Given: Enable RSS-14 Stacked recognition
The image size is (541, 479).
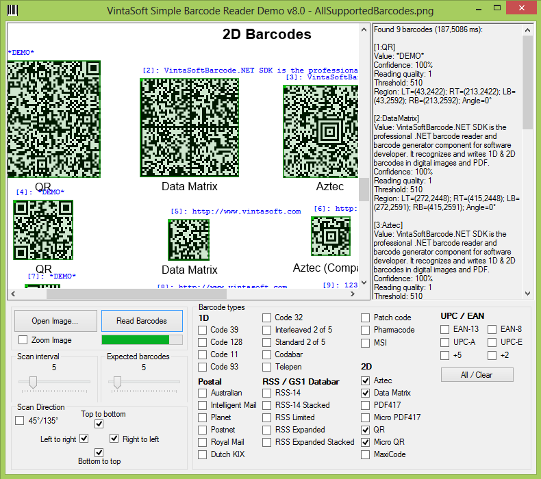Looking at the screenshot, I should pos(266,405).
